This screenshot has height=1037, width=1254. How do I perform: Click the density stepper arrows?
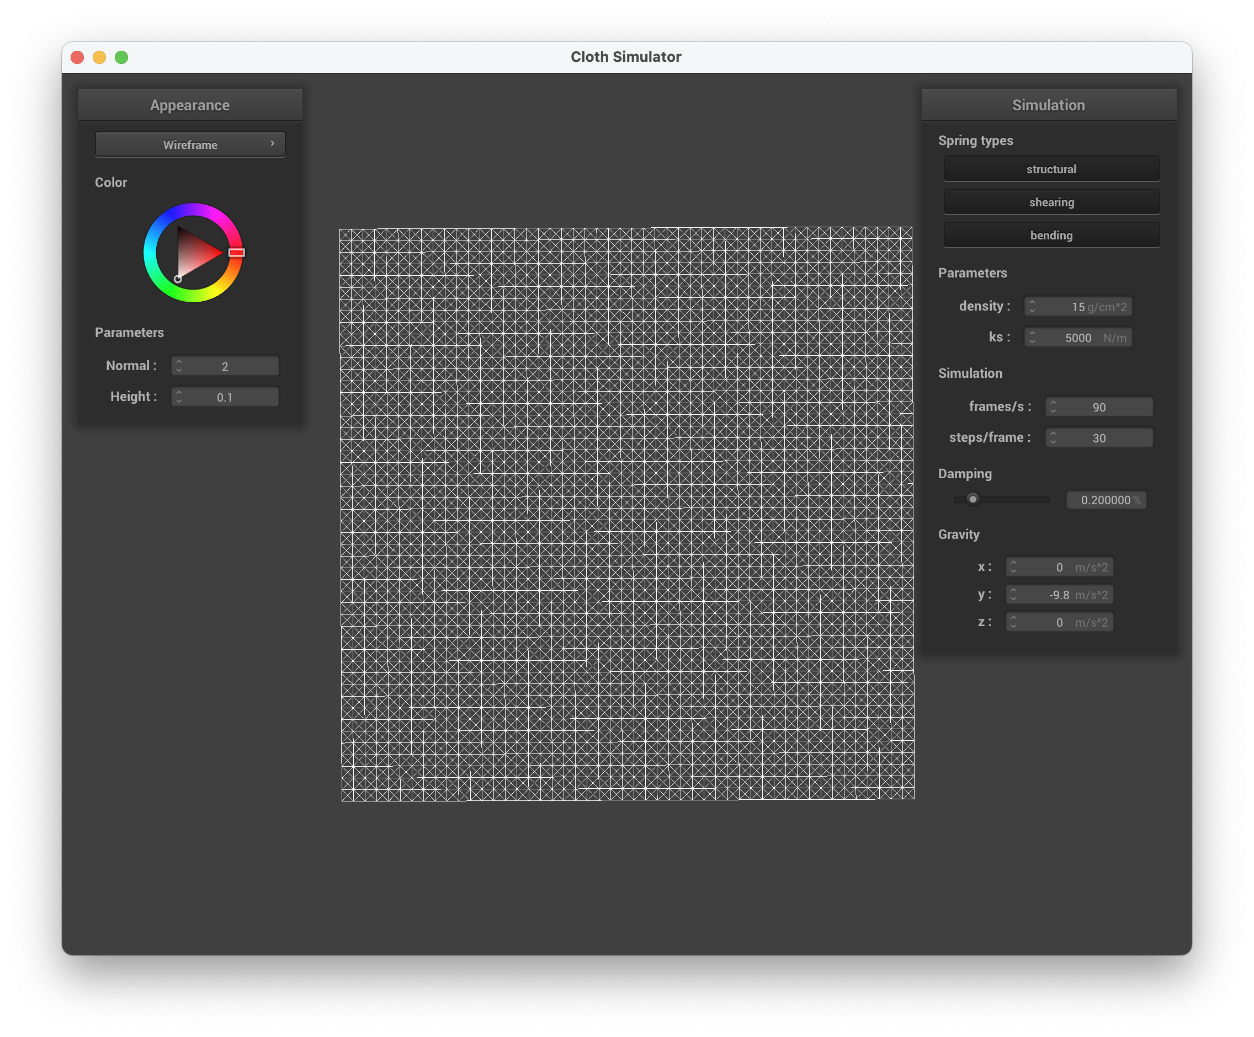click(x=1032, y=307)
